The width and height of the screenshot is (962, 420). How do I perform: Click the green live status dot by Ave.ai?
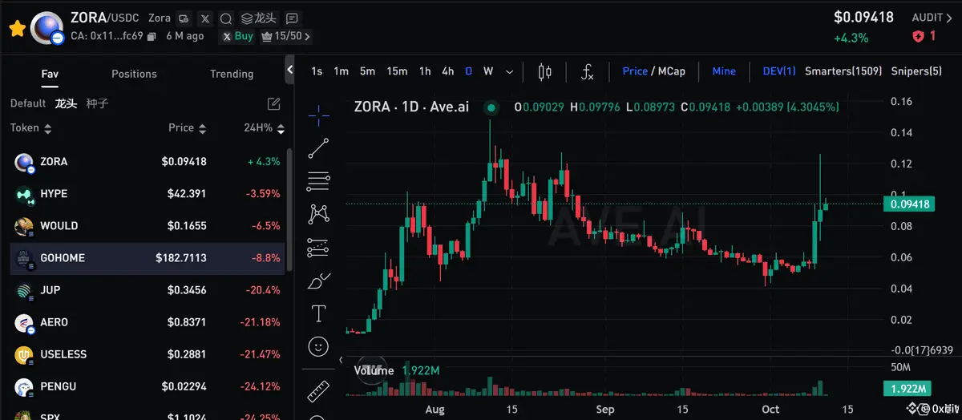(x=492, y=107)
